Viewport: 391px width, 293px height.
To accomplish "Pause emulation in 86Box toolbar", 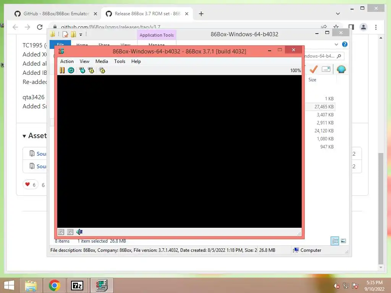I will (62, 71).
